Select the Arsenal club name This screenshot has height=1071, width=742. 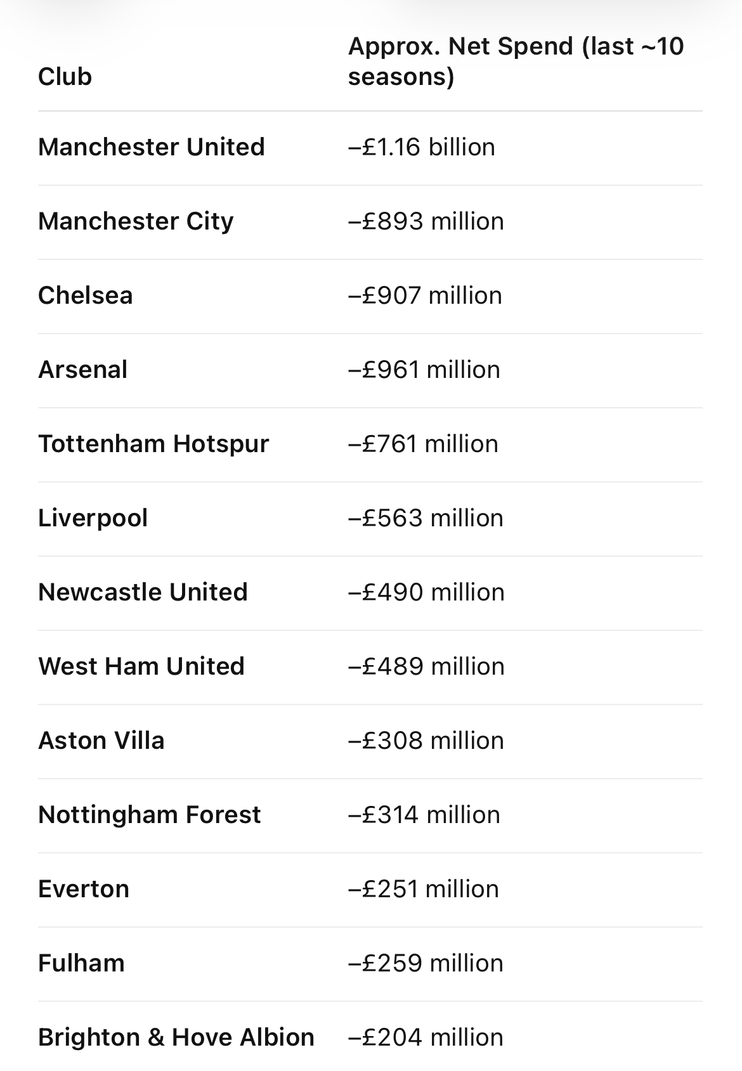(83, 370)
